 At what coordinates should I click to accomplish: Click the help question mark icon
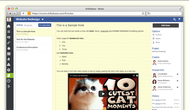point(9,81)
